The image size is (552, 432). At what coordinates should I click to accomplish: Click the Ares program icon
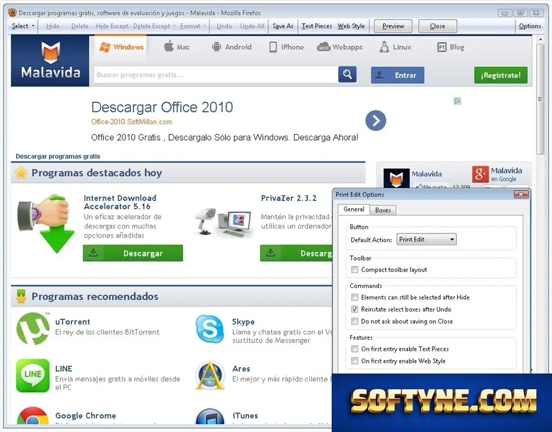210,376
